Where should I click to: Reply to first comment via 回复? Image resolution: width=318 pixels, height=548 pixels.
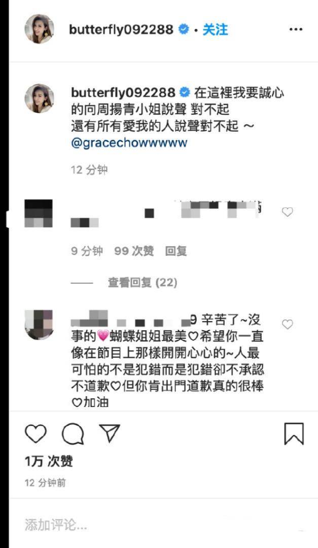pyautogui.click(x=176, y=251)
